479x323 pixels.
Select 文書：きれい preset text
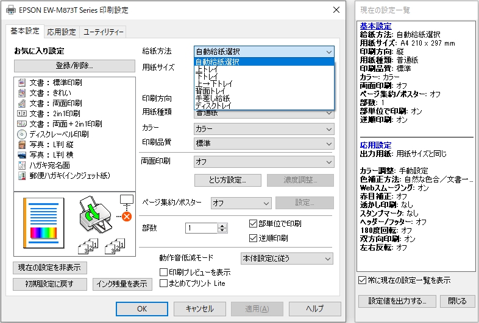(50, 93)
